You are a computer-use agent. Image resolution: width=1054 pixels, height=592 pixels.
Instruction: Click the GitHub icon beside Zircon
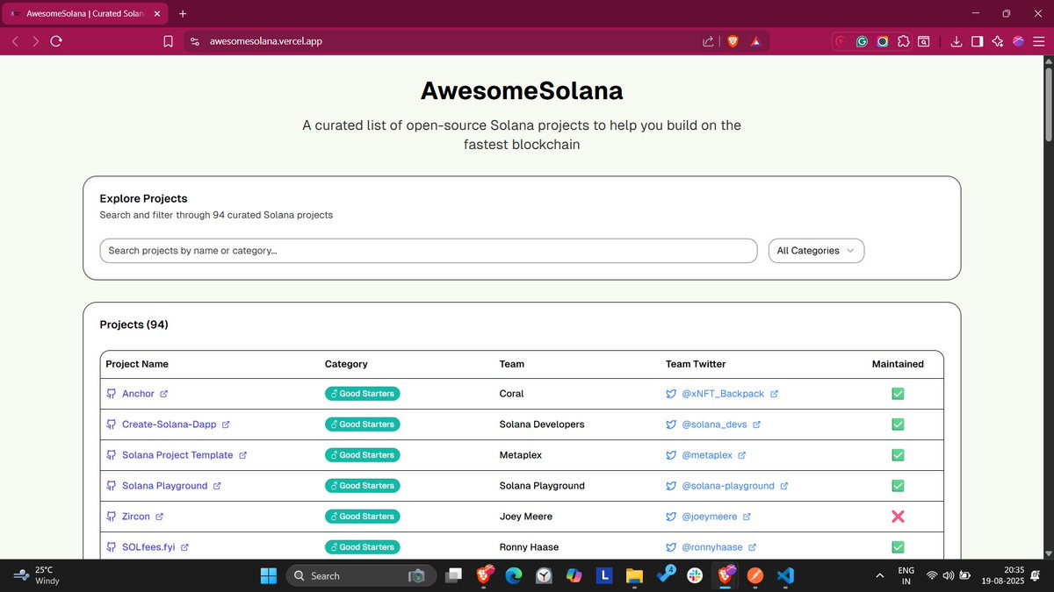pos(112,517)
